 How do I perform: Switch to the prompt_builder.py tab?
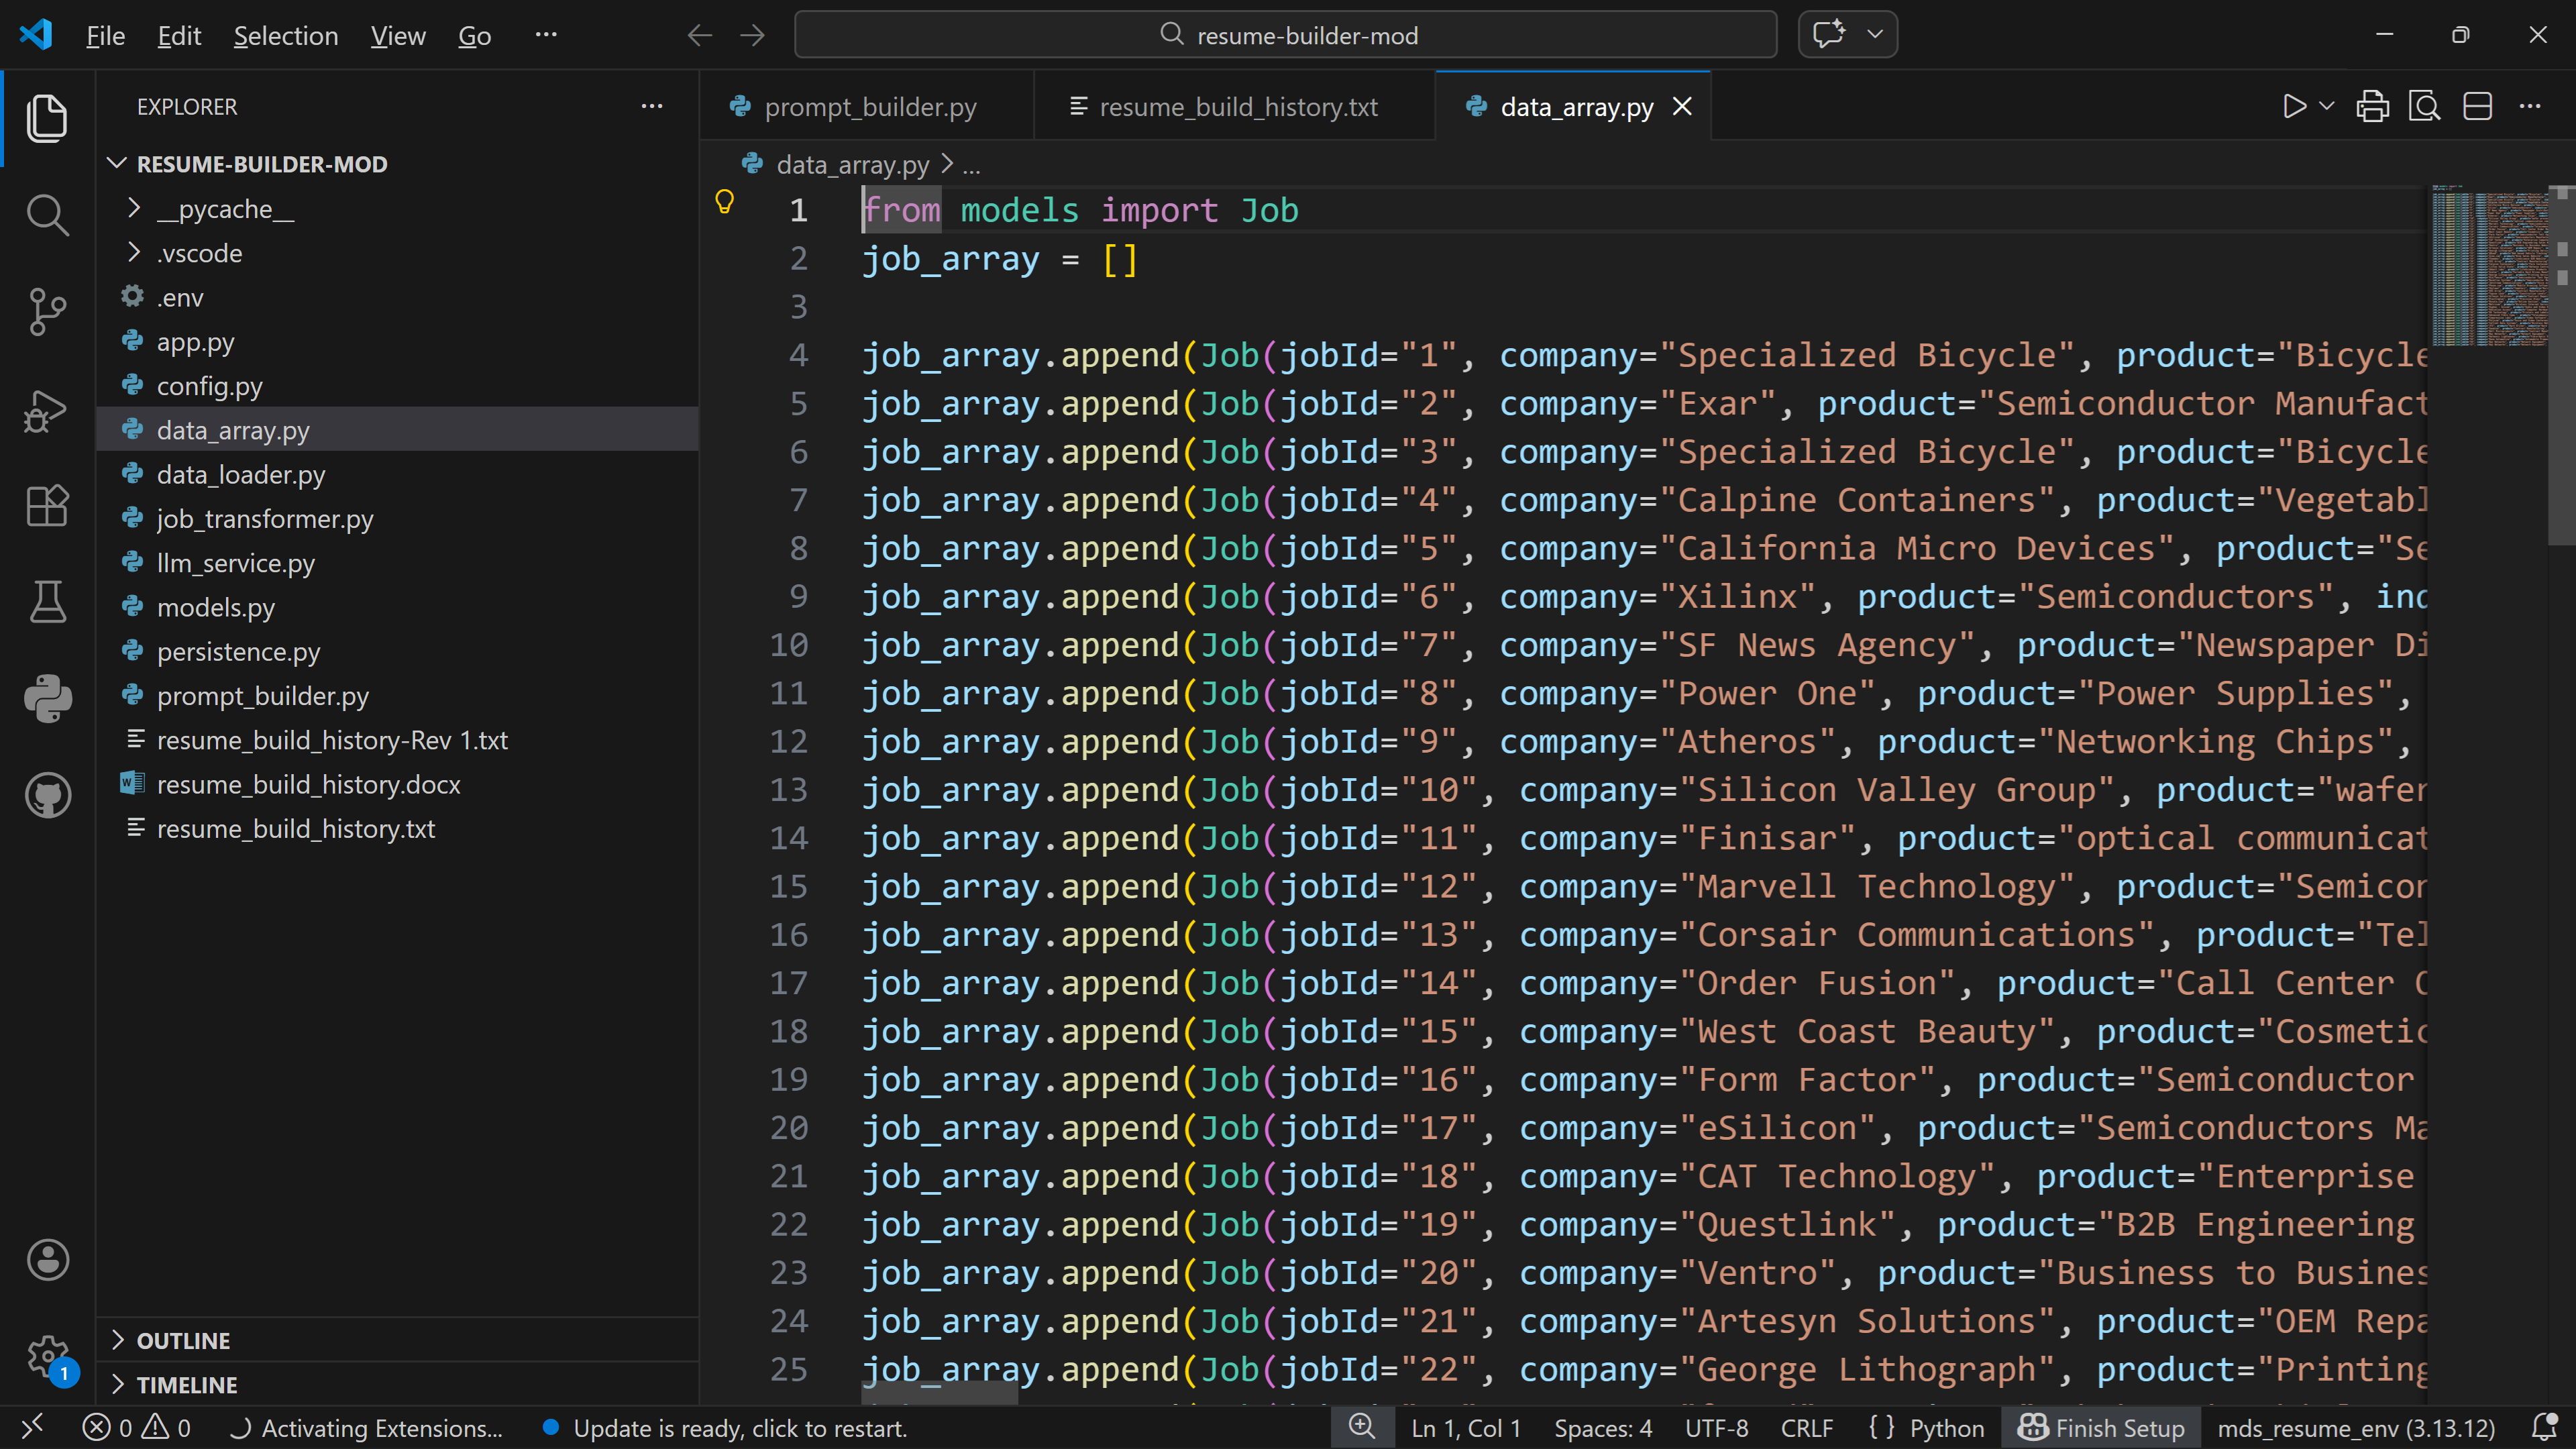[869, 106]
